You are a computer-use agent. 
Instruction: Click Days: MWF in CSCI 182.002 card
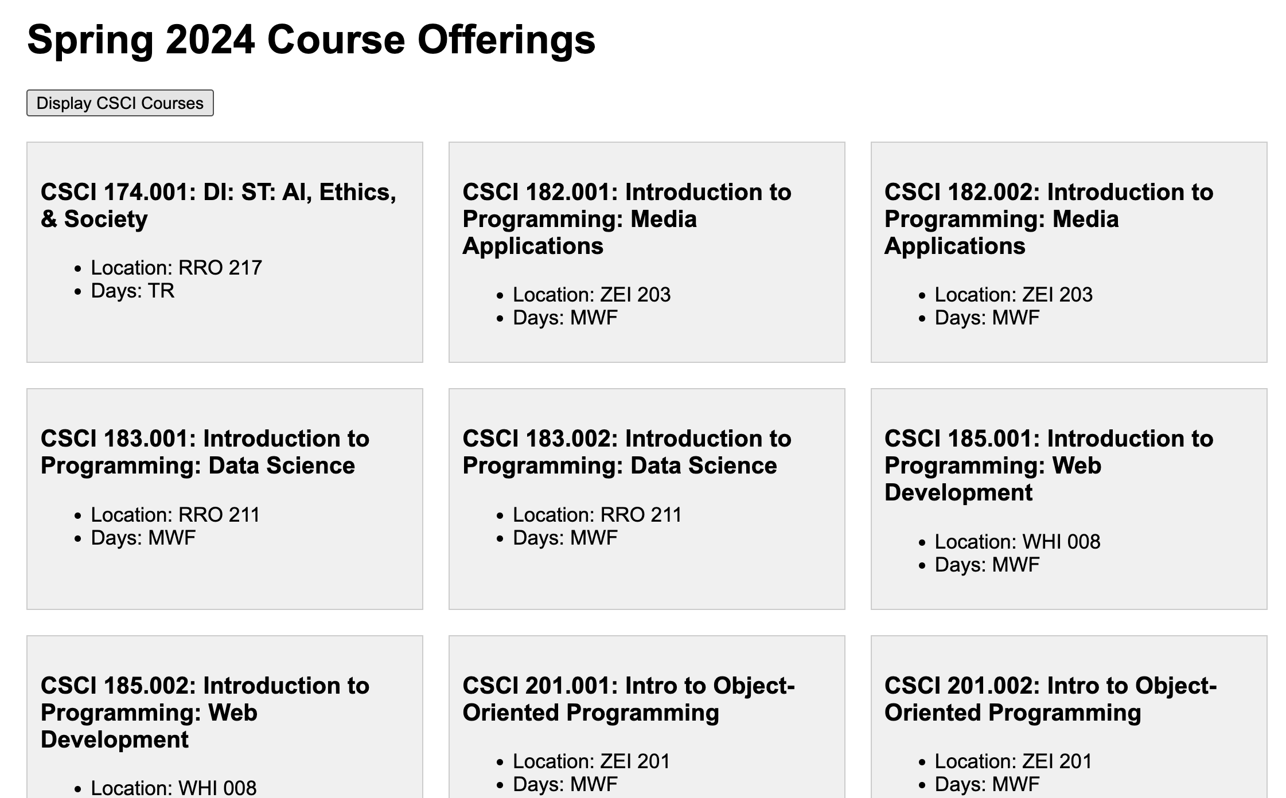(987, 318)
